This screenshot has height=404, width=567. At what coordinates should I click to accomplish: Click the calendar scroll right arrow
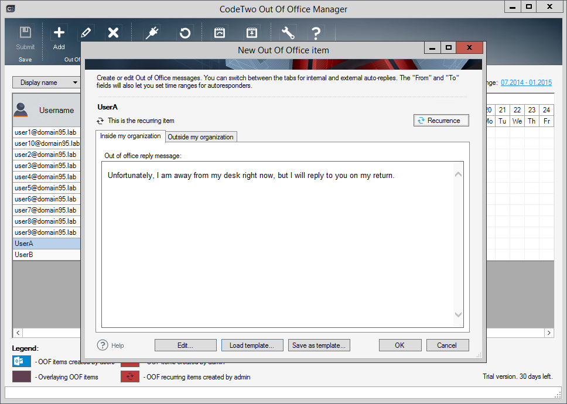point(549,333)
